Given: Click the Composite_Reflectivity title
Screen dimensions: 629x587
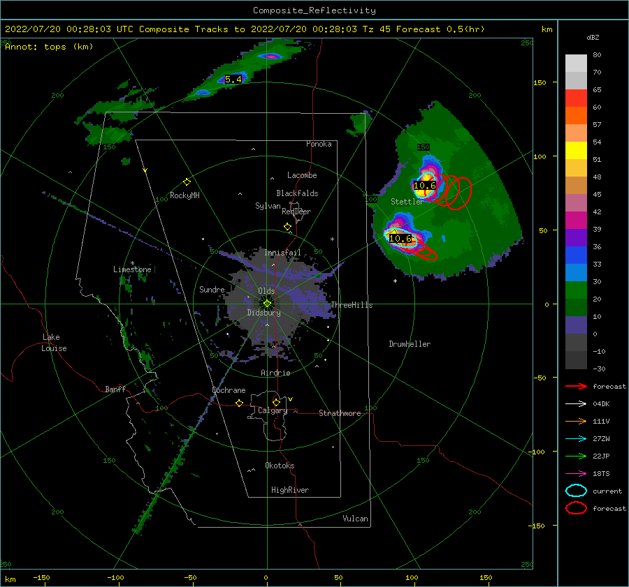Looking at the screenshot, I should pos(314,10).
